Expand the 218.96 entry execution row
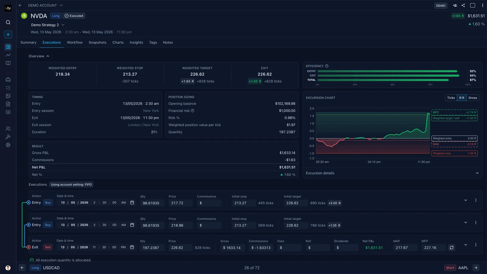The height and width of the screenshot is (274, 487). coord(466,223)
